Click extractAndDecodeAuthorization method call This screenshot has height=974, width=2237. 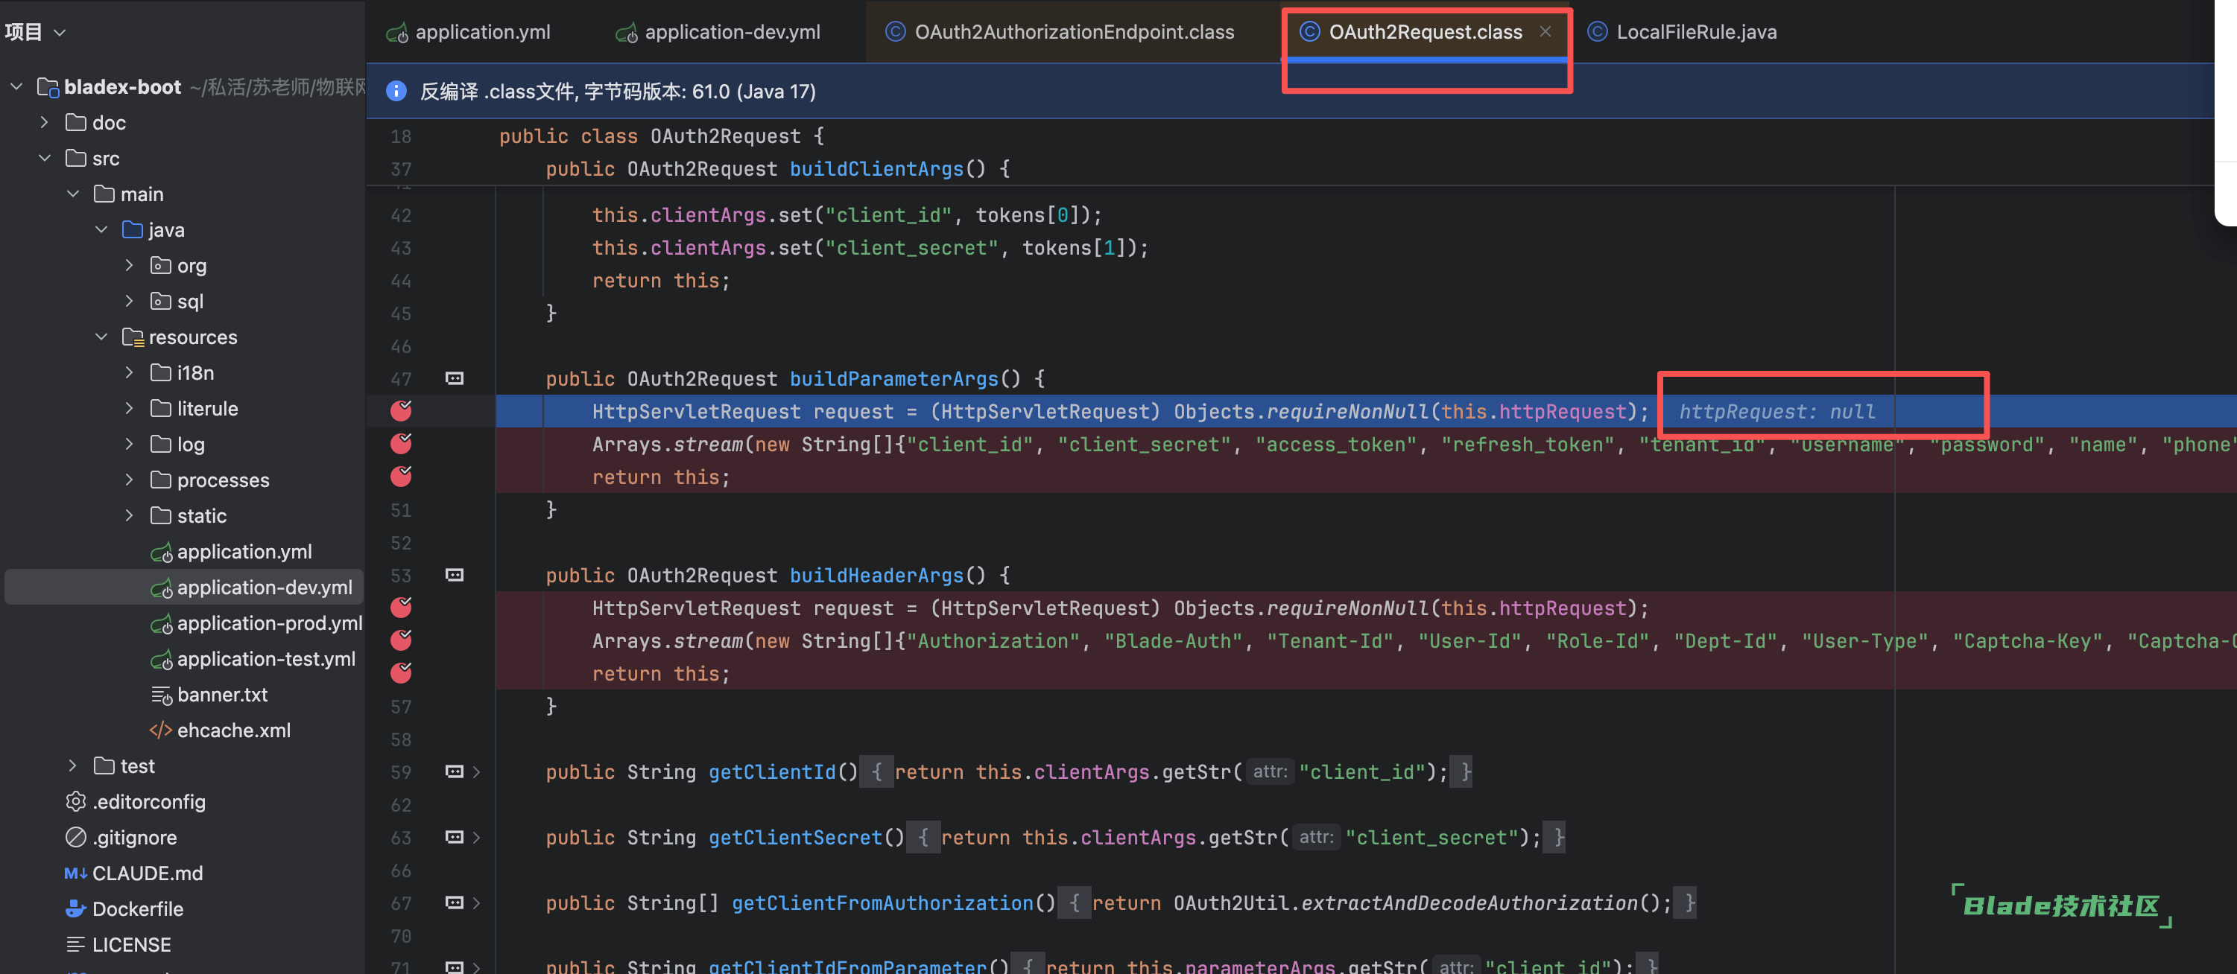pyautogui.click(x=1469, y=903)
